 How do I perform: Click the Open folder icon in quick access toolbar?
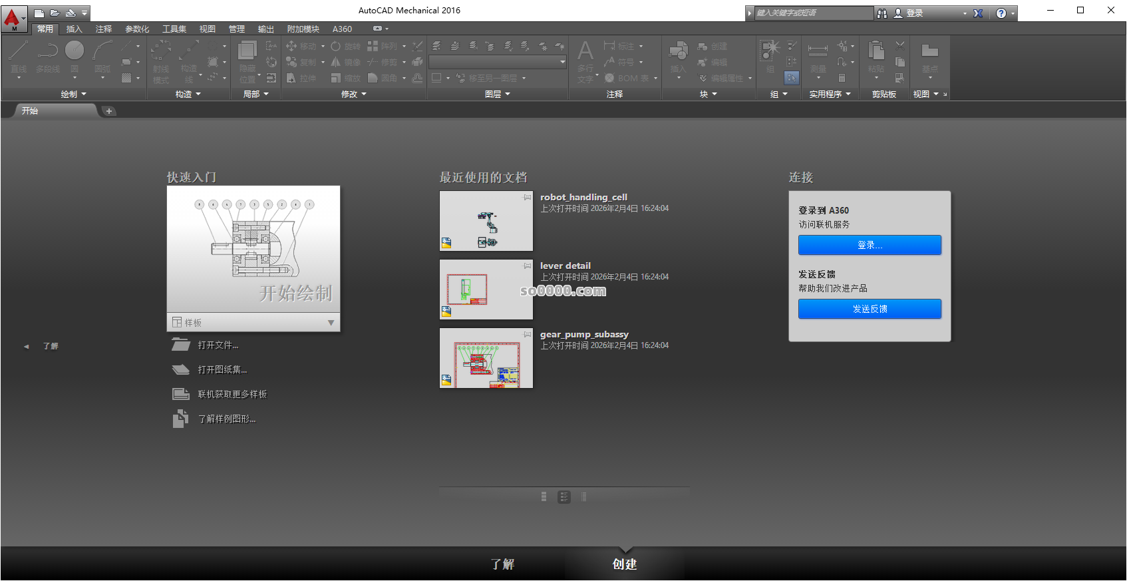(x=55, y=13)
